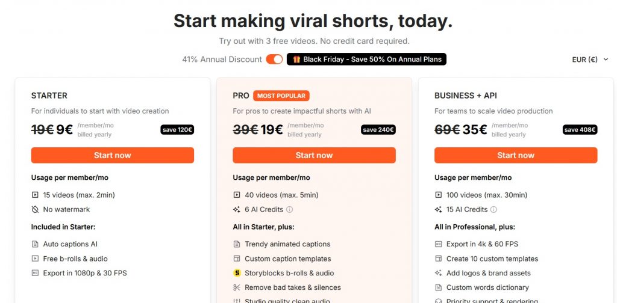
Task: Click the HD icon beside Export in 1080p
Action: point(35,274)
